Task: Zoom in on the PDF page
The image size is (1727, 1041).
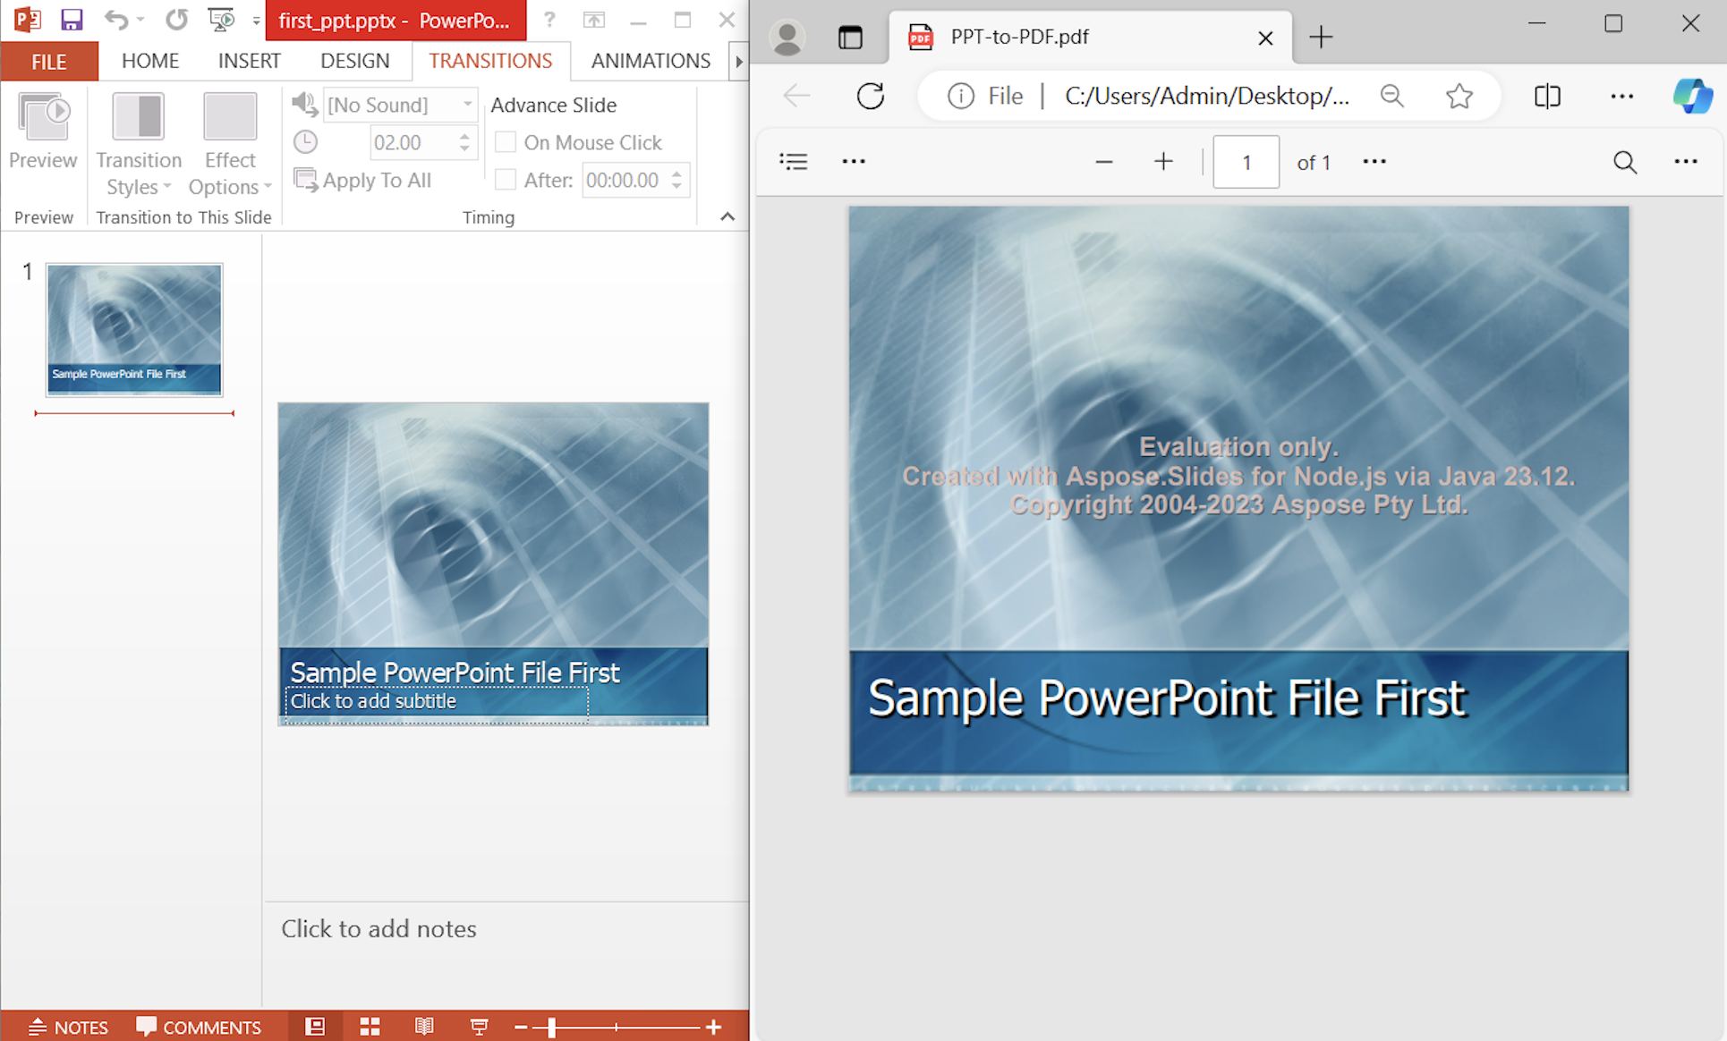Action: [x=1162, y=162]
